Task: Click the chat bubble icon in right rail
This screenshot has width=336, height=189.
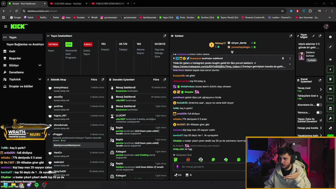Action: 330,89
